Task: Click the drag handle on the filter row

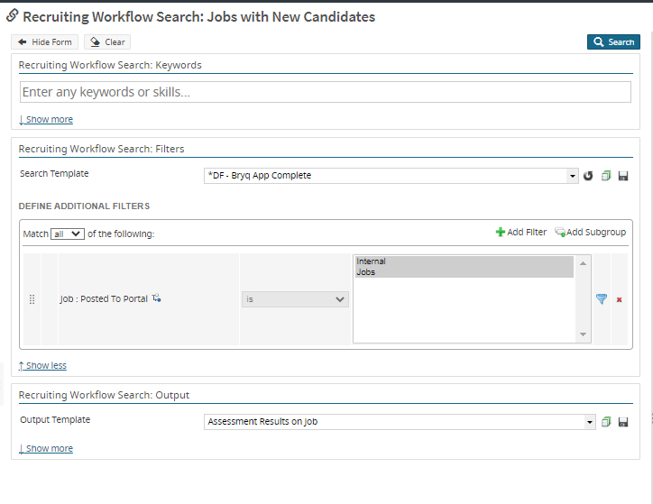Action: pyautogui.click(x=32, y=299)
